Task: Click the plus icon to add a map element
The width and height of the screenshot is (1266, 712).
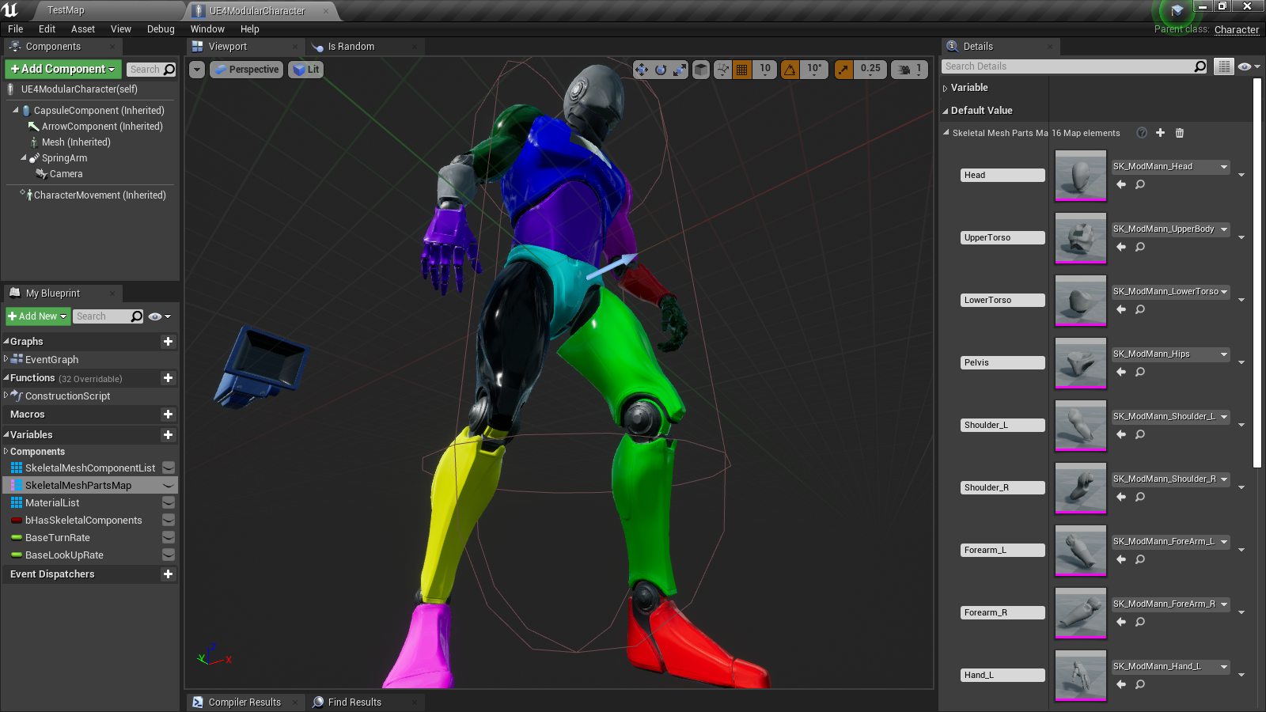Action: tap(1160, 133)
